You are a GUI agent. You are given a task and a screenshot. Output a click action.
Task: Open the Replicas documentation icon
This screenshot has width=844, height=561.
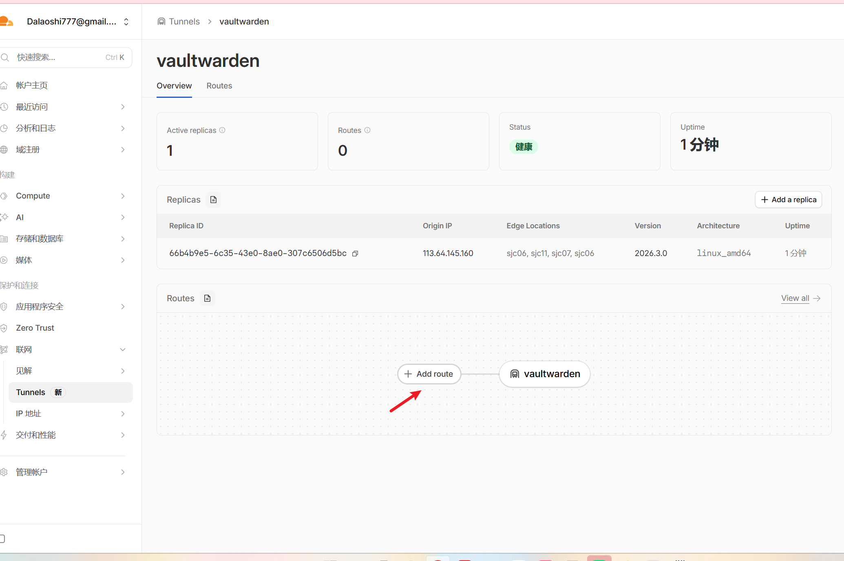[x=213, y=200]
